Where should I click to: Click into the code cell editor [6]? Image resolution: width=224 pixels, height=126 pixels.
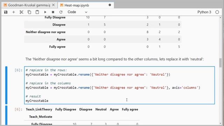coord(119,85)
